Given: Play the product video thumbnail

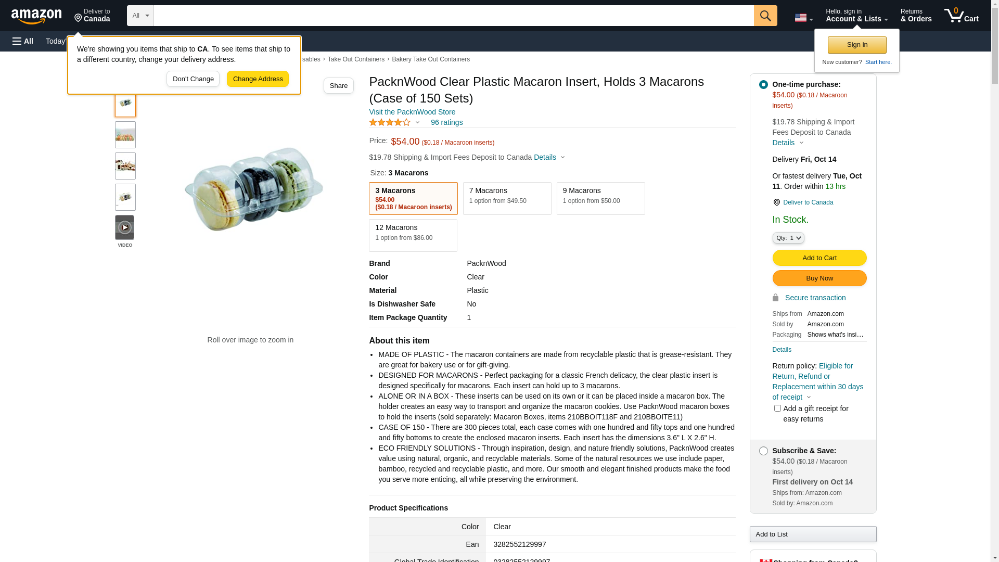Looking at the screenshot, I should pos(124,227).
